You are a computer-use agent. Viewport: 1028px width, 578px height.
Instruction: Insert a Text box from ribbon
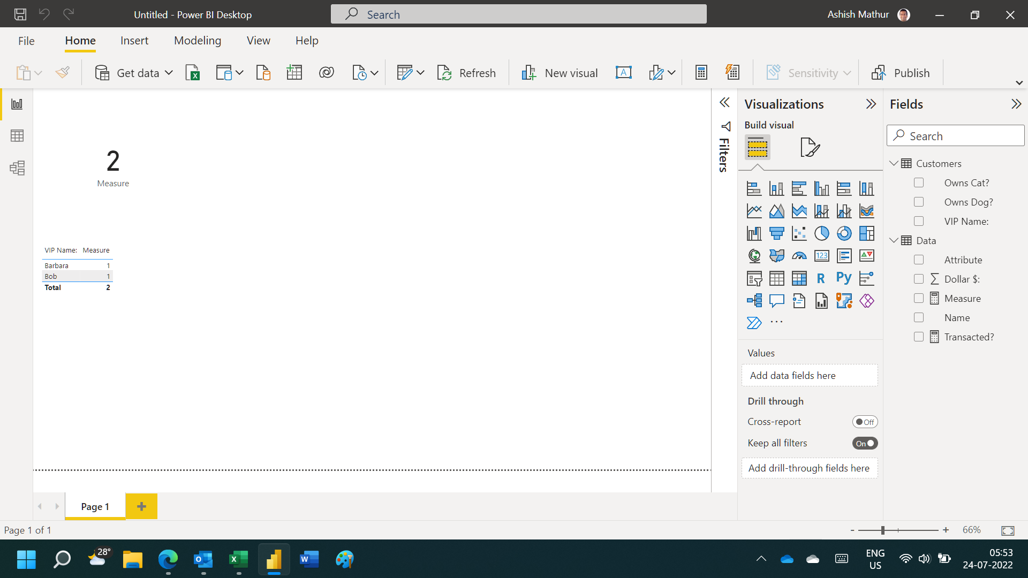click(623, 73)
